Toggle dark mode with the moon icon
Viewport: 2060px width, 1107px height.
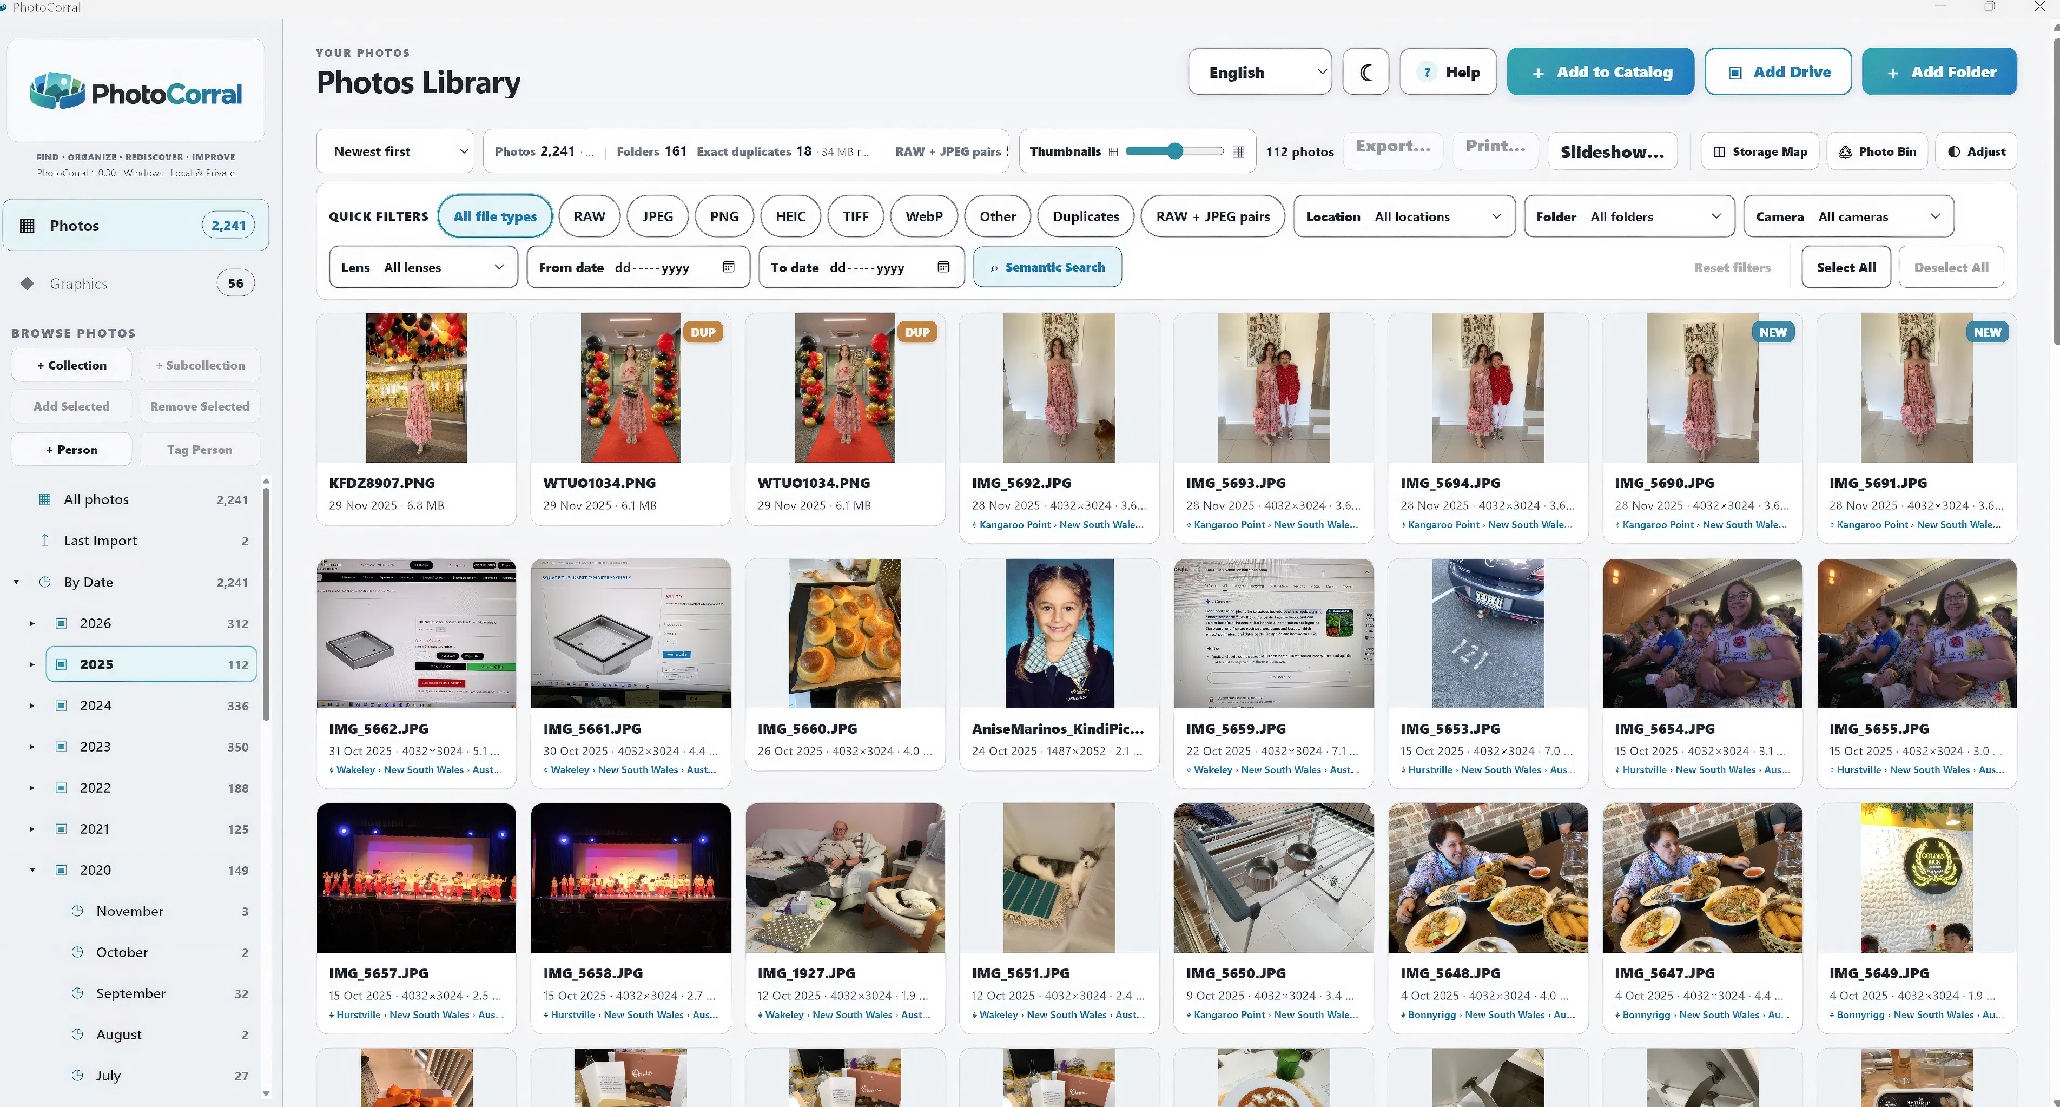coord(1365,72)
